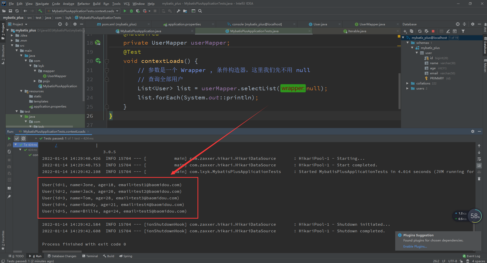Screen dimensions: 487x263
Task: Enable the filter icon in the Database toolbar
Action: (463, 31)
